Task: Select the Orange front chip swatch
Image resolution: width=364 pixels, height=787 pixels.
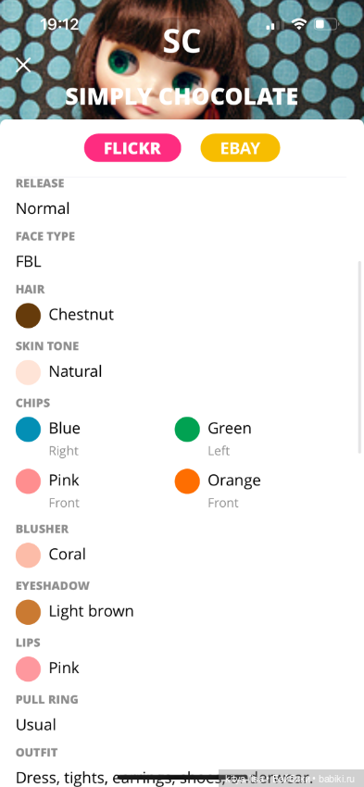Action: pos(187,481)
